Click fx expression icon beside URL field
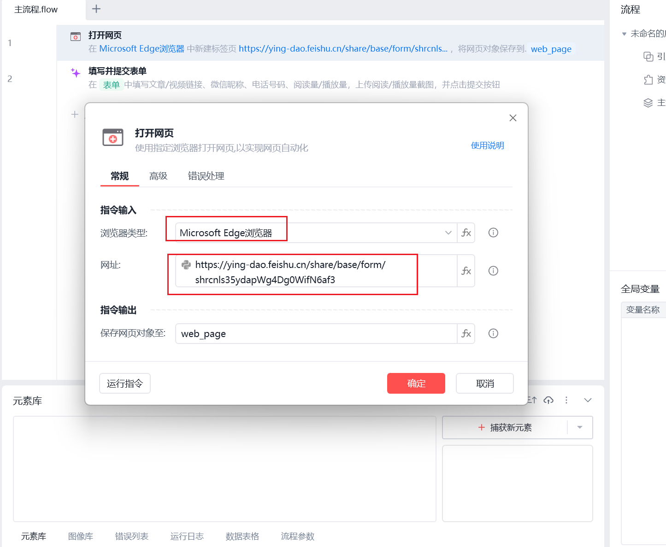The width and height of the screenshot is (666, 547). click(x=466, y=271)
